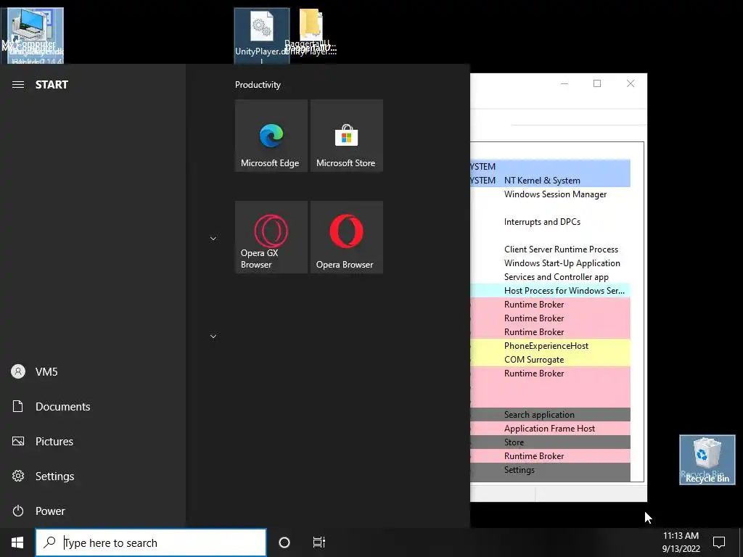Open Task View in the taskbar
The image size is (743, 557).
click(x=319, y=542)
